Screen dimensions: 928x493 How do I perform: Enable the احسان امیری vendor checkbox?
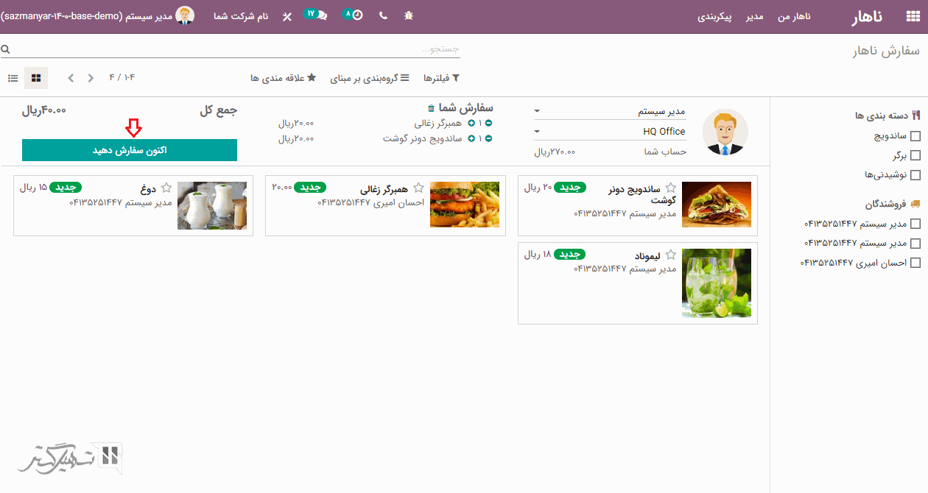pos(915,263)
